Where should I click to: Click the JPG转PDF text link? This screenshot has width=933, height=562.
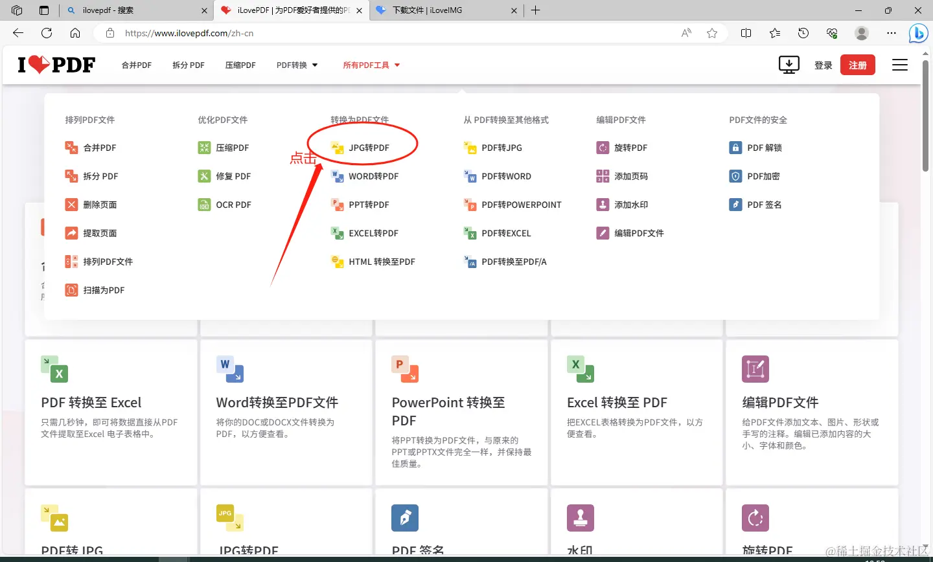[369, 148]
